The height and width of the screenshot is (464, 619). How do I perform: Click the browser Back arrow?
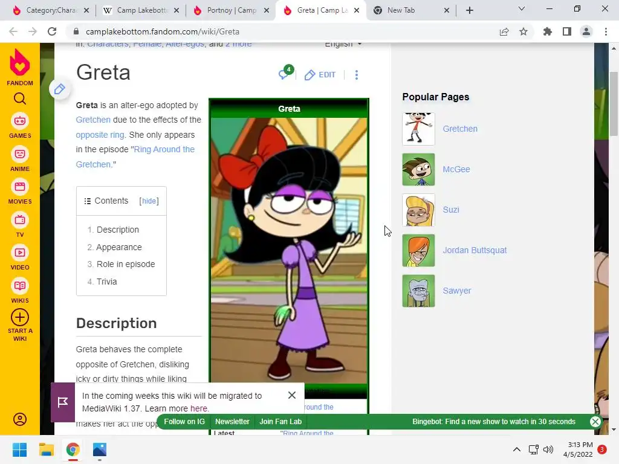pos(13,31)
